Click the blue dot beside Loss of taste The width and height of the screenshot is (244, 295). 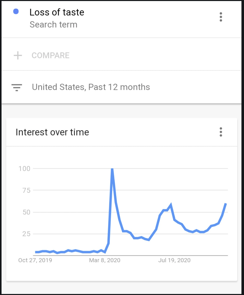16,11
